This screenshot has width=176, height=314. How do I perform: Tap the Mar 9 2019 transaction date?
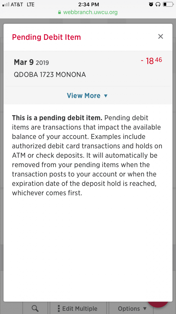click(31, 62)
